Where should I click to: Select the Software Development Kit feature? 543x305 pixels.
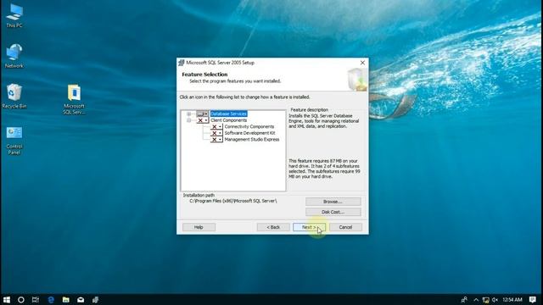pyautogui.click(x=249, y=133)
